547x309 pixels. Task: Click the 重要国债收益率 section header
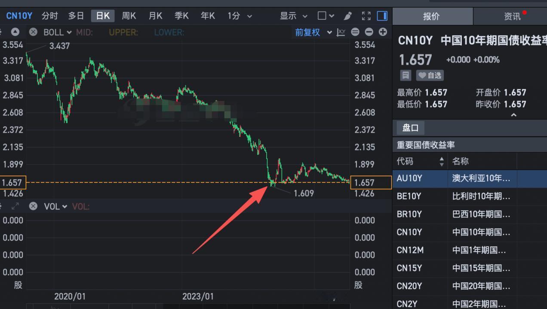point(425,145)
